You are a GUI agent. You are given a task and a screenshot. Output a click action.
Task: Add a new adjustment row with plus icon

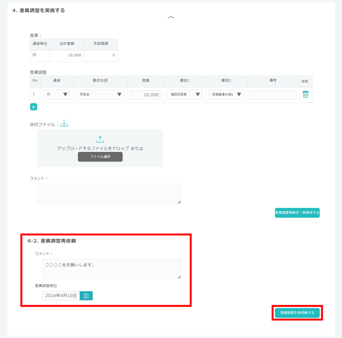coord(33,107)
